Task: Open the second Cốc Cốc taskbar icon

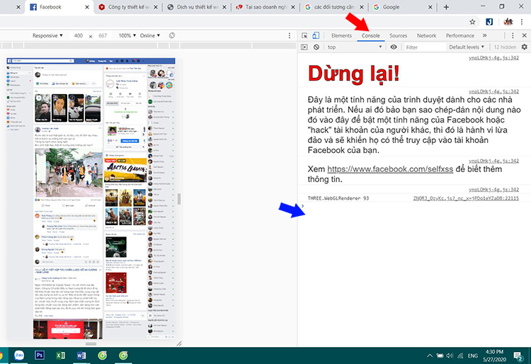Action: coord(123,356)
